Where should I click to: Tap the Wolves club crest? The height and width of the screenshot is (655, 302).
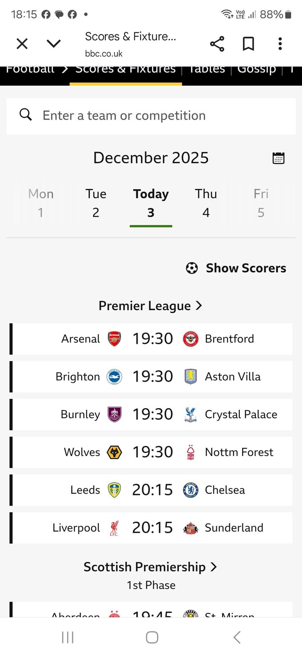click(x=114, y=452)
